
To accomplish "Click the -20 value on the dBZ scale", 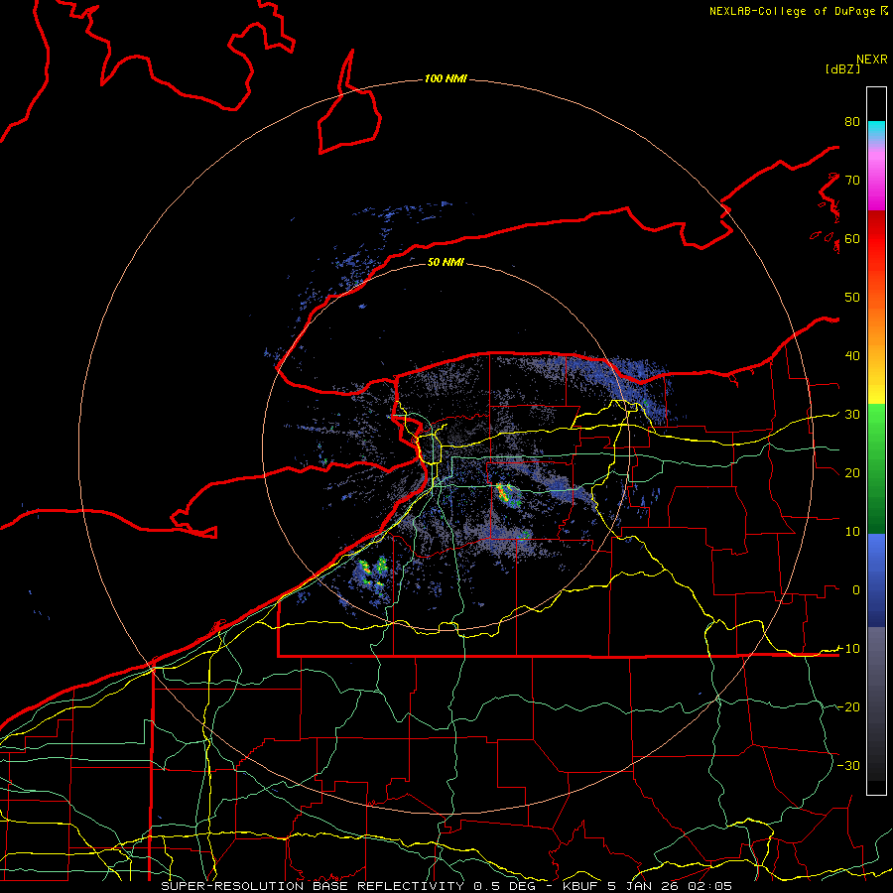I will [848, 707].
